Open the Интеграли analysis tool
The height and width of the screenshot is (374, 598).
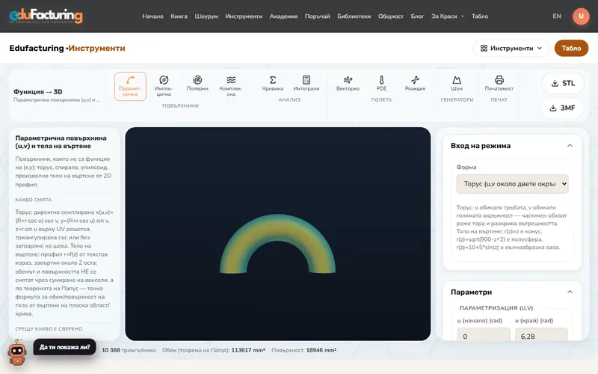pyautogui.click(x=306, y=84)
